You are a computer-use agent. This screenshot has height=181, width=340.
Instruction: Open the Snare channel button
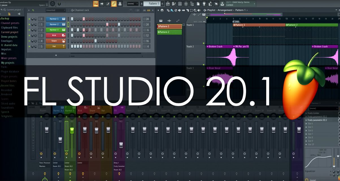point(56,41)
